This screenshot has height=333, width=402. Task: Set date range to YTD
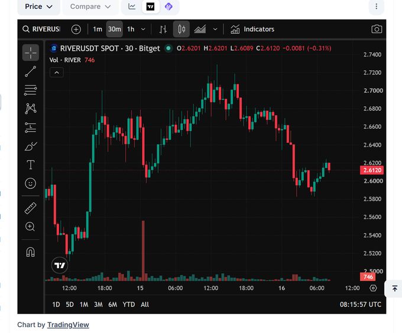click(128, 304)
